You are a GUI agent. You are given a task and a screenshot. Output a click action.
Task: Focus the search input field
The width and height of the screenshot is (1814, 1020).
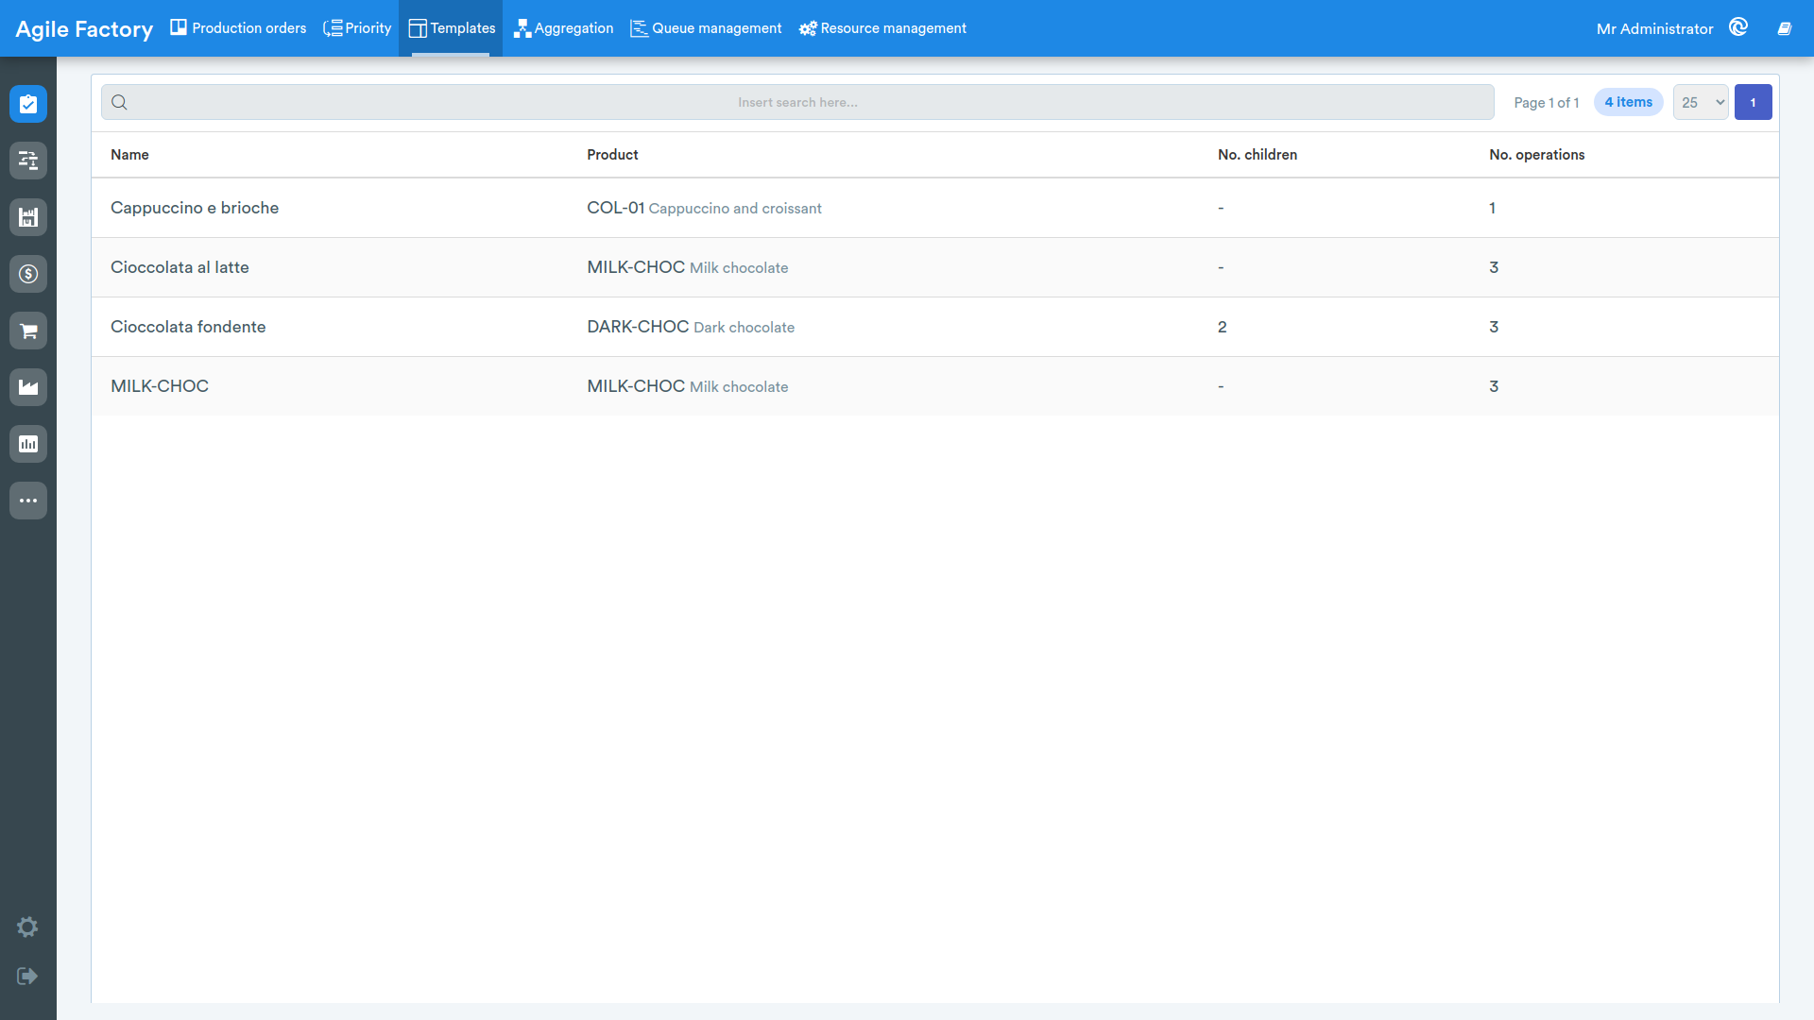(797, 102)
